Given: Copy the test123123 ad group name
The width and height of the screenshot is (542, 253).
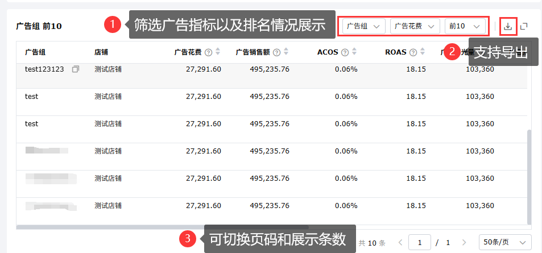Looking at the screenshot, I should [x=75, y=69].
